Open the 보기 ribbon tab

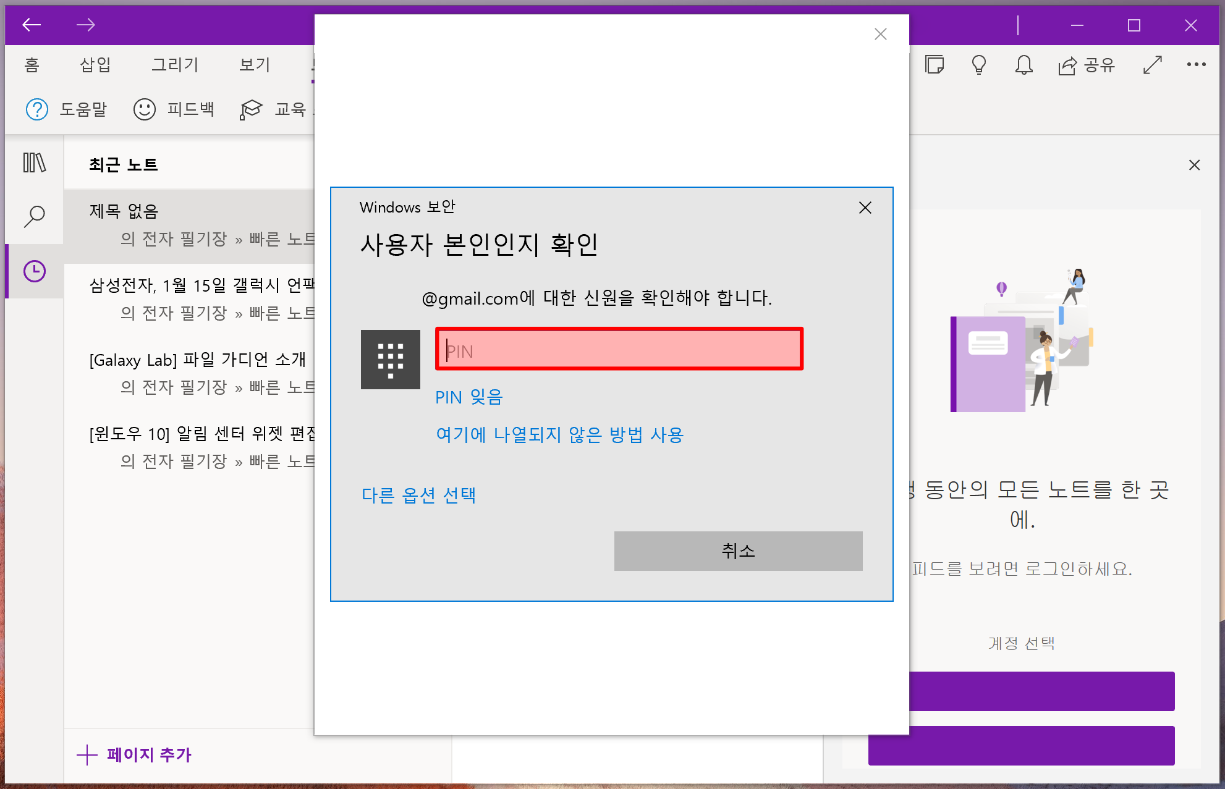pos(255,65)
